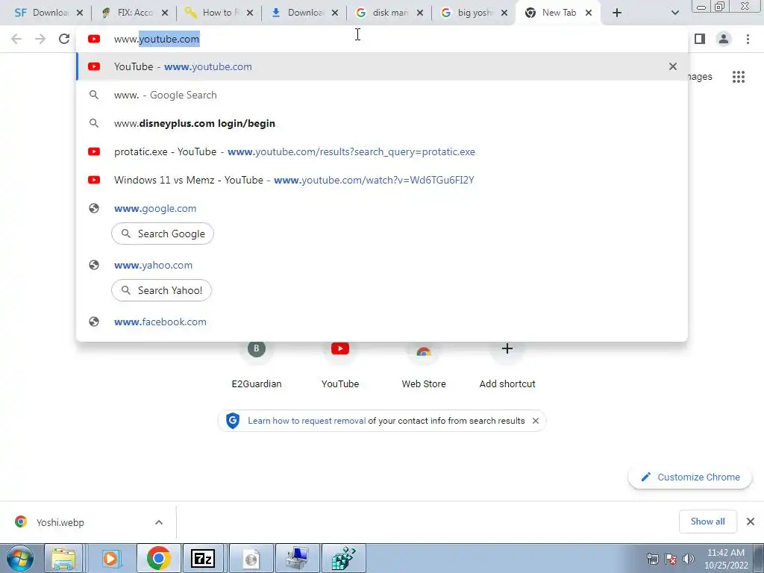Screen dimensions: 764x573
Task: Click the Search Yahoo! chip
Action: [x=161, y=290]
